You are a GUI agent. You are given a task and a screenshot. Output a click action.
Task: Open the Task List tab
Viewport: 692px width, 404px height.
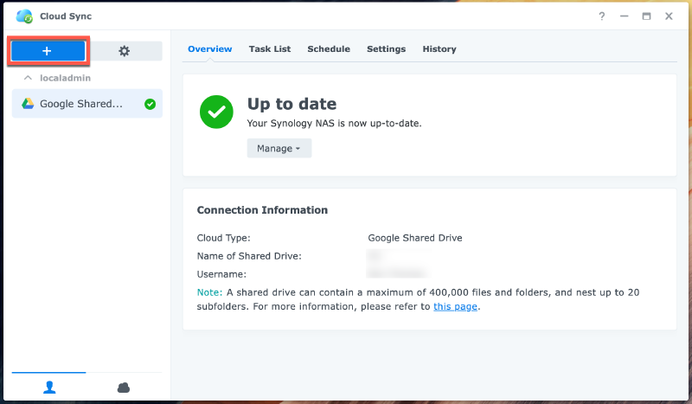click(x=270, y=49)
